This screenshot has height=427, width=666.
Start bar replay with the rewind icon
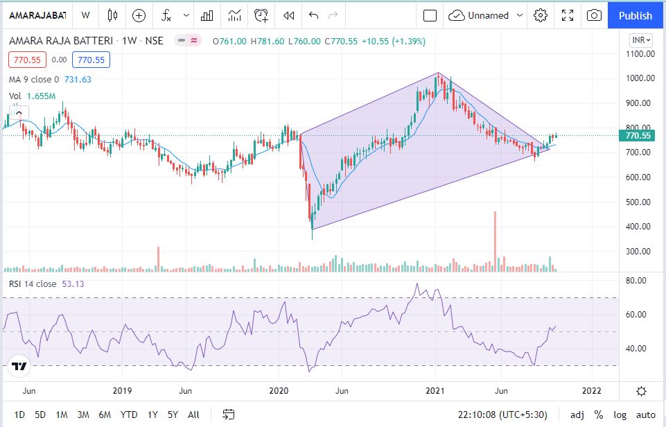coord(289,15)
